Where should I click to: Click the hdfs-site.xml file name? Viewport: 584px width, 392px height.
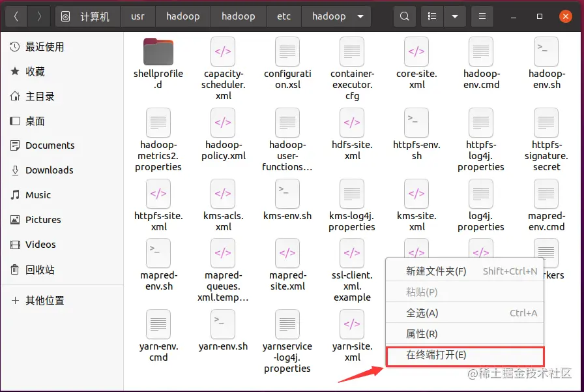(x=353, y=151)
